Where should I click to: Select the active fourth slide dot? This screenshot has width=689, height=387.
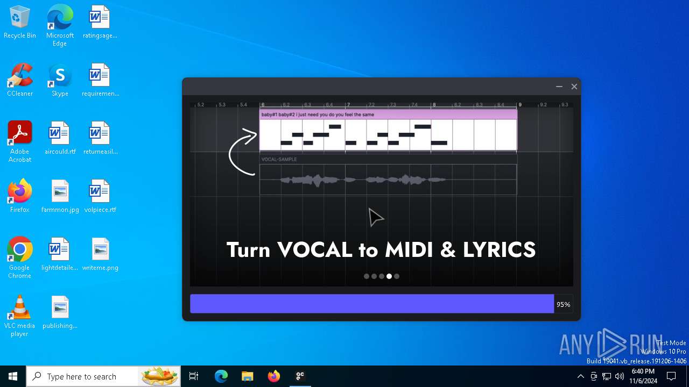click(389, 276)
